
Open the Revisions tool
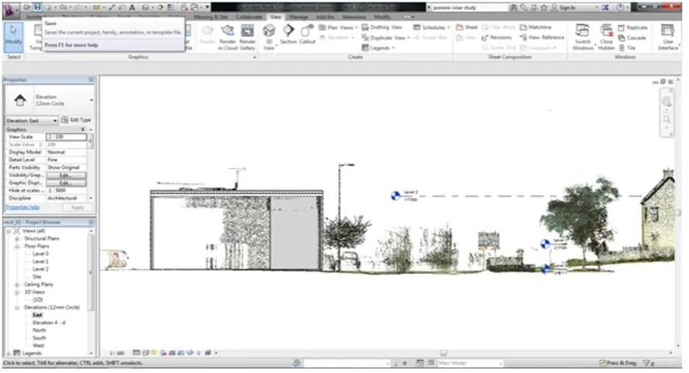click(x=497, y=38)
